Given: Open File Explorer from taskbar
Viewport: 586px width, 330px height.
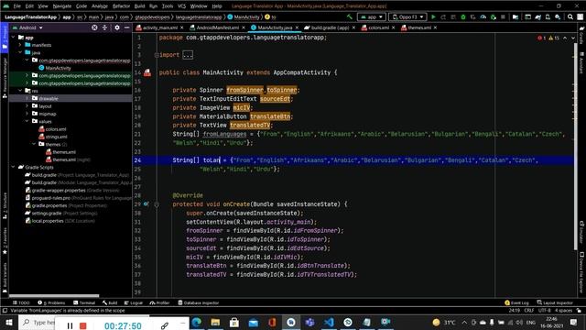Looking at the screenshot, I should [x=215, y=322].
